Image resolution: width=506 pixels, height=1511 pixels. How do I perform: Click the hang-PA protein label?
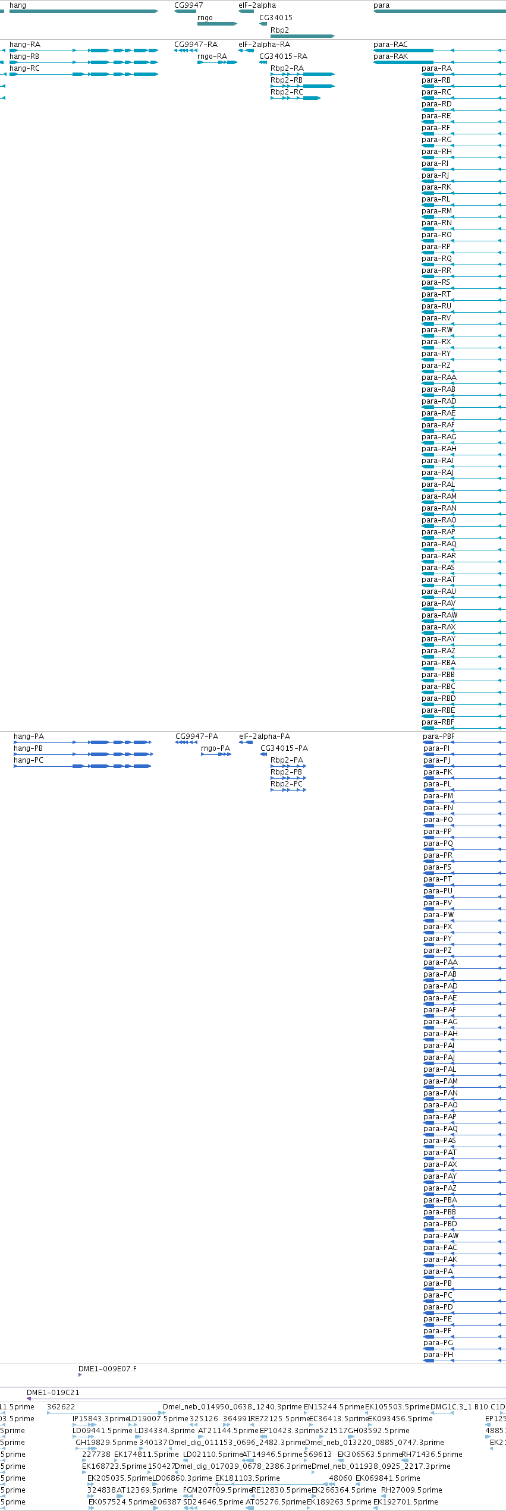click(x=29, y=736)
